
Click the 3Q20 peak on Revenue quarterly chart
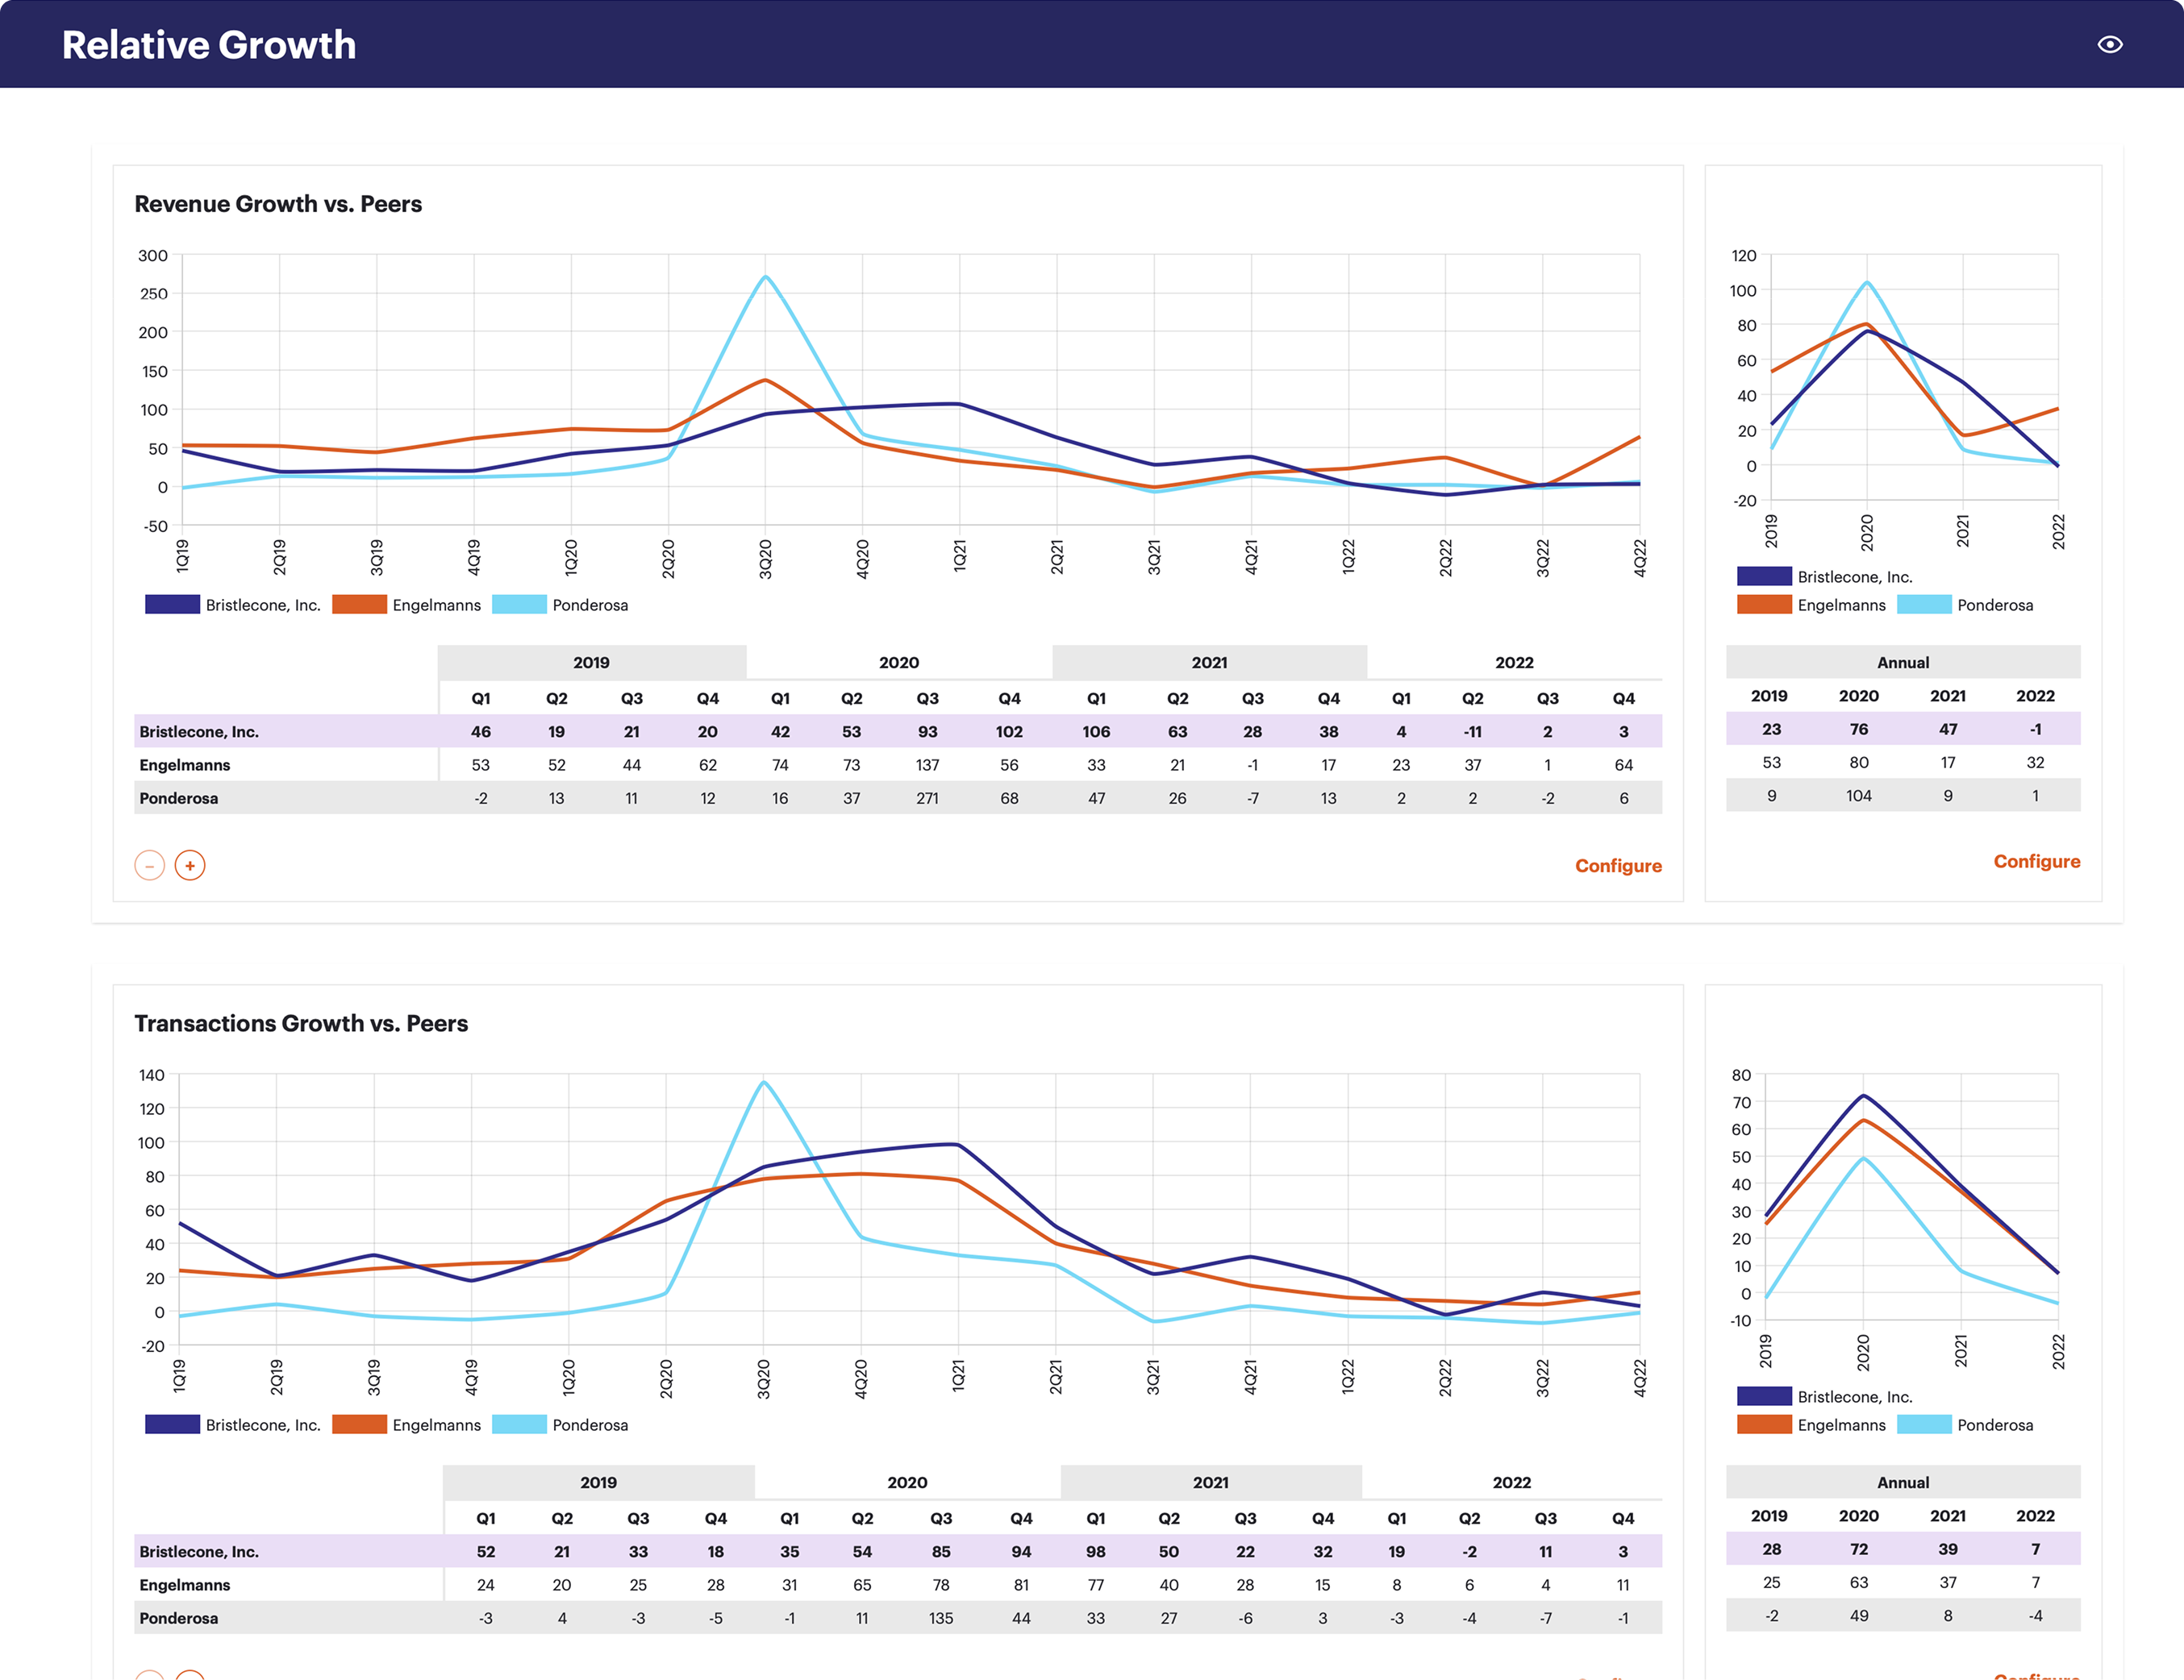765,276
